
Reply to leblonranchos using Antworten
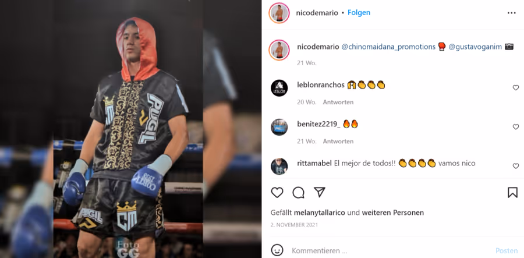pos(338,103)
